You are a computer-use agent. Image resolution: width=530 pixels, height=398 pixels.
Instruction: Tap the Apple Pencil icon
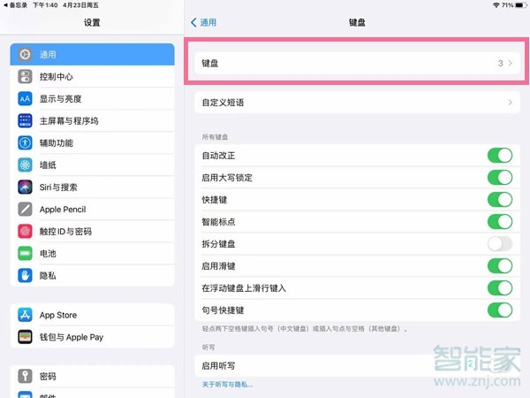click(25, 209)
